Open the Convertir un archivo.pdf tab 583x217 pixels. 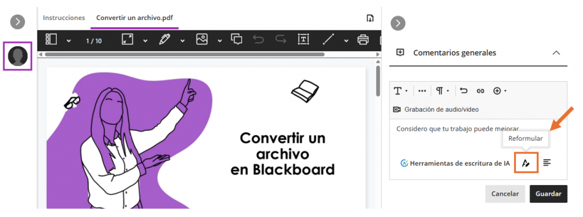pos(134,18)
